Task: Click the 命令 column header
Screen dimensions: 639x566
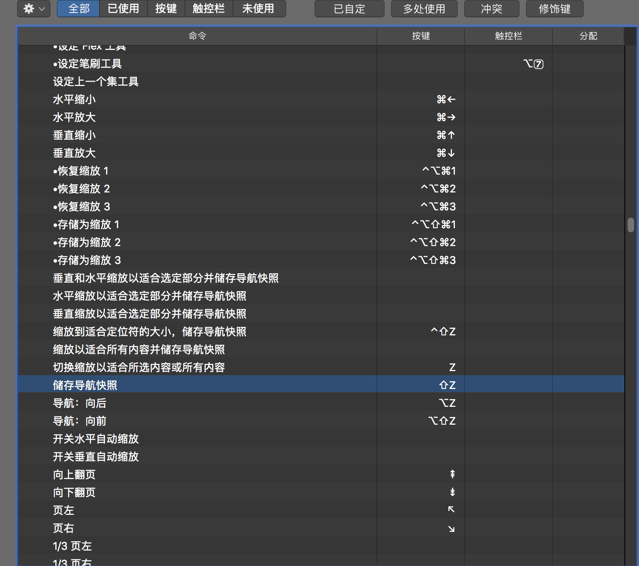Action: (198, 36)
